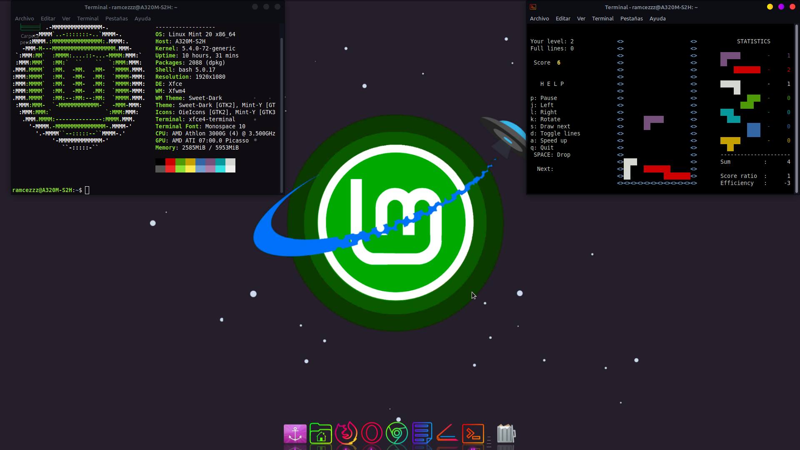Click the terminal icon in right window titlebar

tap(533, 7)
